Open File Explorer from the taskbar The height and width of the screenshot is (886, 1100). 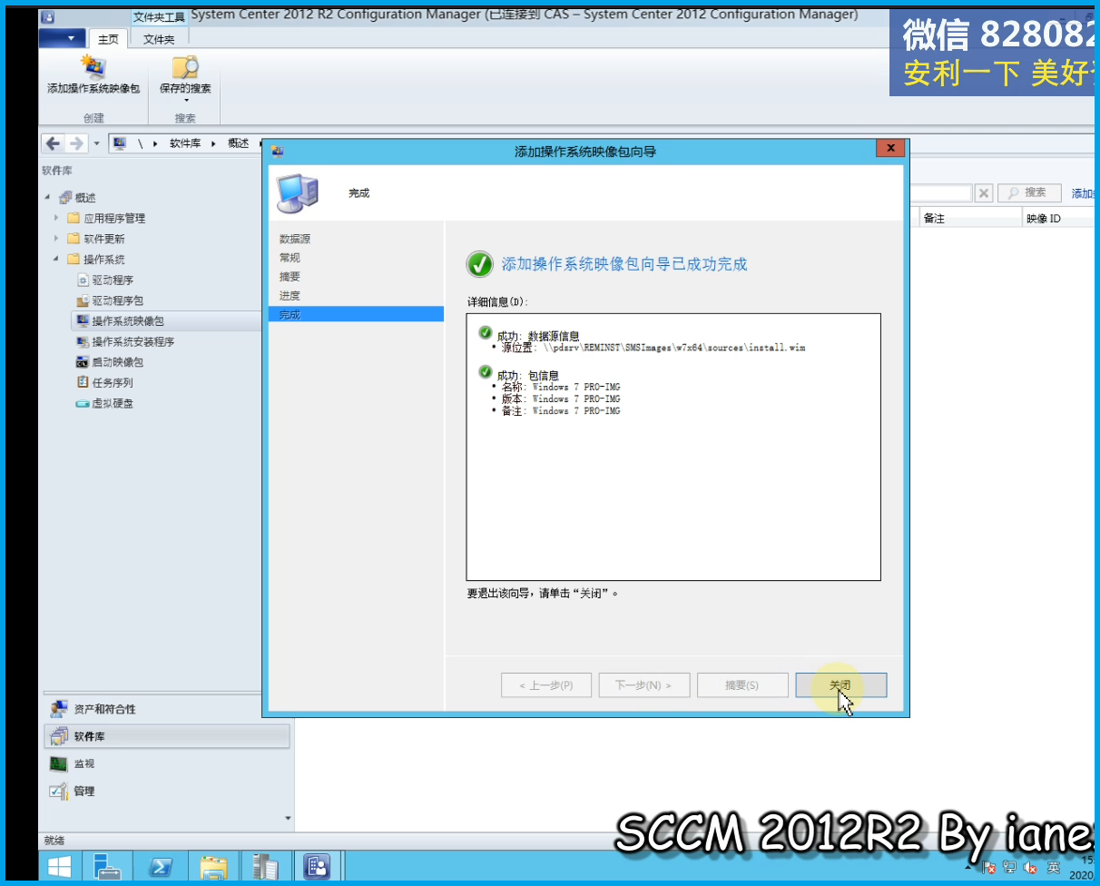click(x=214, y=867)
